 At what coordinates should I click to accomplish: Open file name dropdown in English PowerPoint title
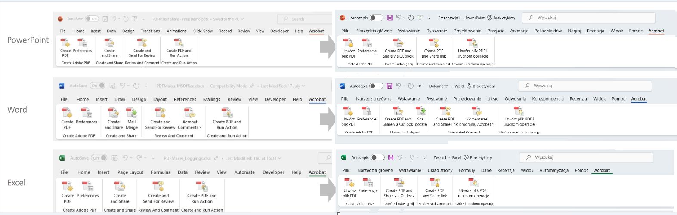[x=242, y=19]
